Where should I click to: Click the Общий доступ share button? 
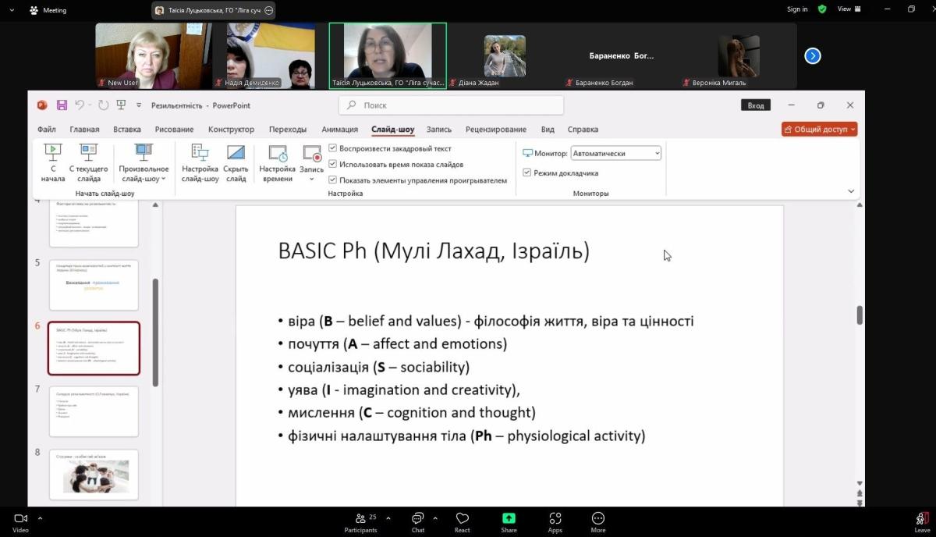tap(819, 130)
